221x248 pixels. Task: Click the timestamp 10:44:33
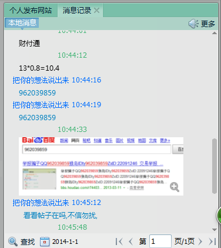click(72, 130)
